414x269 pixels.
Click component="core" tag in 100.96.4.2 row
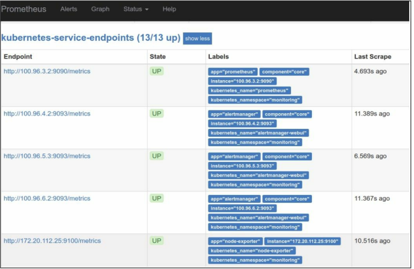[287, 114]
